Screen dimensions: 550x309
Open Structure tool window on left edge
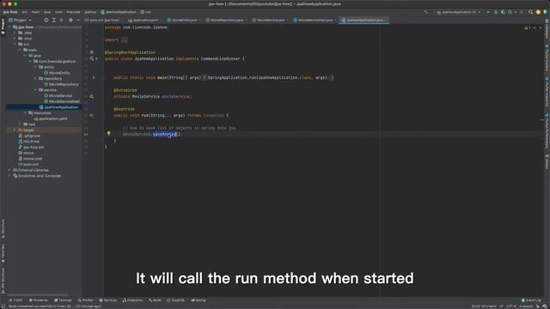tap(3, 229)
